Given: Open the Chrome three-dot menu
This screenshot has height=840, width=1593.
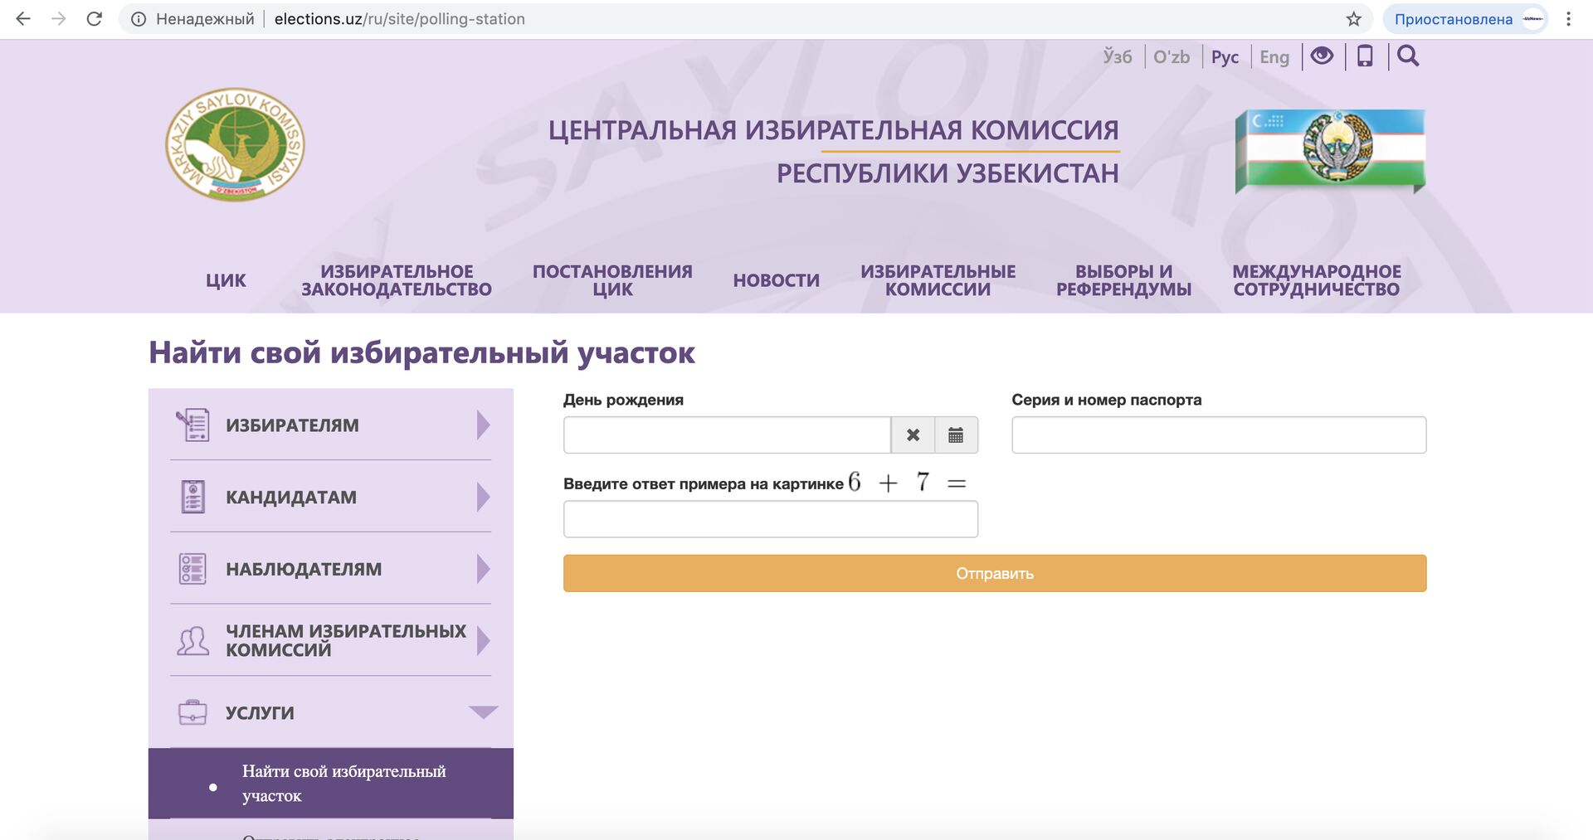Looking at the screenshot, I should tap(1568, 19).
